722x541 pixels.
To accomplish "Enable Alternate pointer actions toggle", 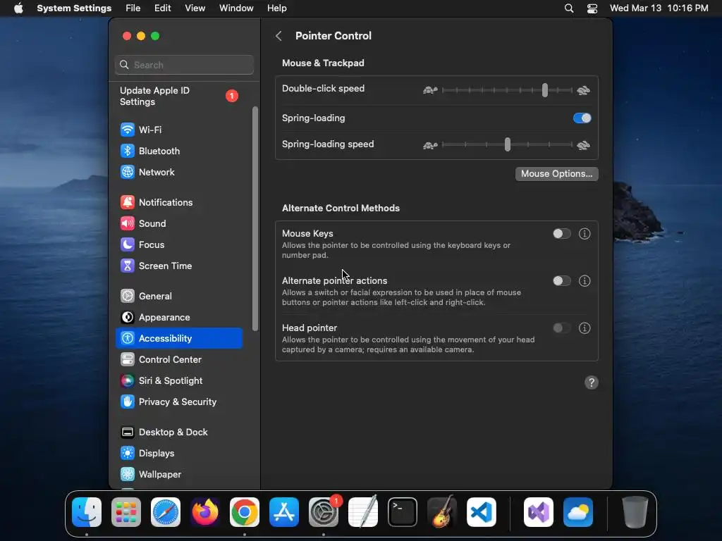I will coord(562,281).
